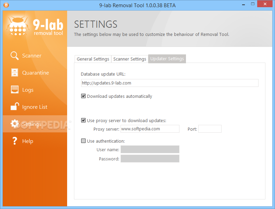Minimize the 9-lab Removal Tool window
This screenshot has width=275, height=209.
(x=243, y=5)
